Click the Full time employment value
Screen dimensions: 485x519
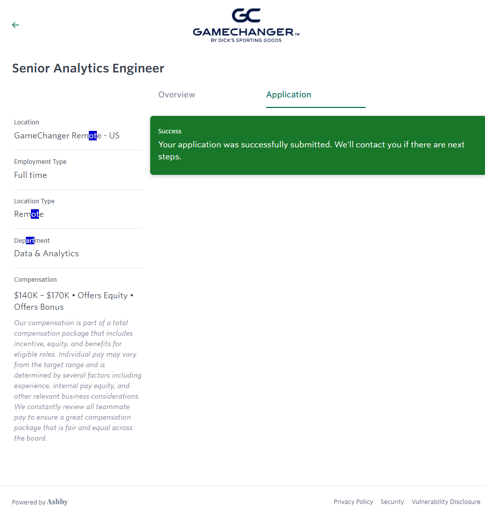coord(30,175)
